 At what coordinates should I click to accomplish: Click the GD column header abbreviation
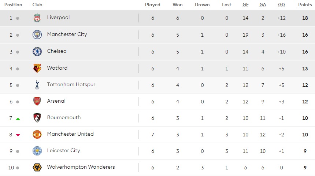(281, 5)
